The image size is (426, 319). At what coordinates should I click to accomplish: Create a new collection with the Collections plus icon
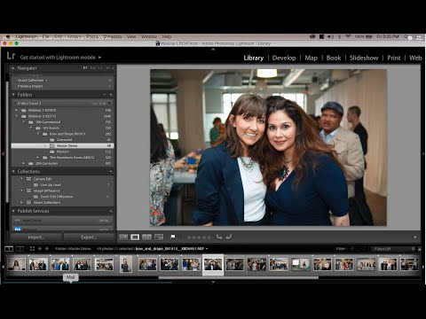pos(111,172)
